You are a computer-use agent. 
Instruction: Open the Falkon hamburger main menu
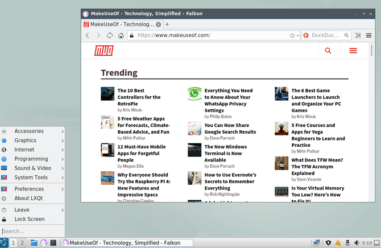(368, 35)
